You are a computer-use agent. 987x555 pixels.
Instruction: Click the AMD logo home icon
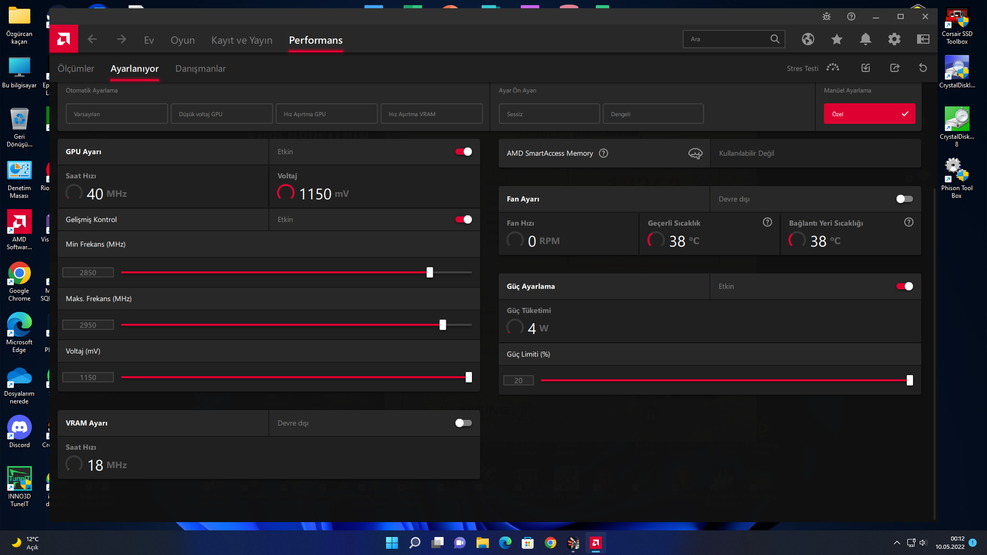64,39
